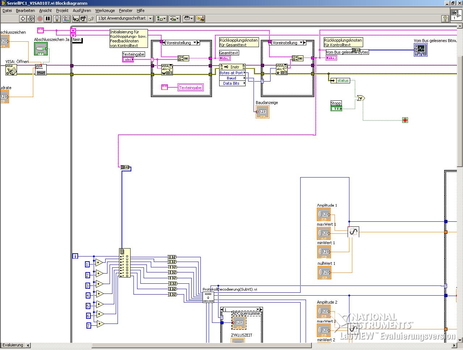This screenshot has width=463, height=350.
Task: Click the Evaluierung status label at bottom
Action: pos(13,345)
